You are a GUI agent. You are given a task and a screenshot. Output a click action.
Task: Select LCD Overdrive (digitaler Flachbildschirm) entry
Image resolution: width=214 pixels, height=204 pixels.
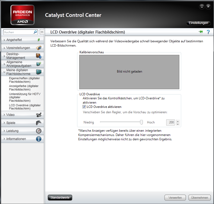25,107
